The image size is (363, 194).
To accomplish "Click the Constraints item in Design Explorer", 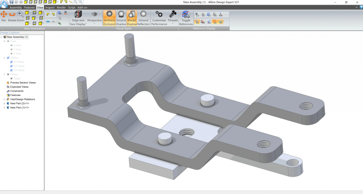I will click(x=16, y=91).
